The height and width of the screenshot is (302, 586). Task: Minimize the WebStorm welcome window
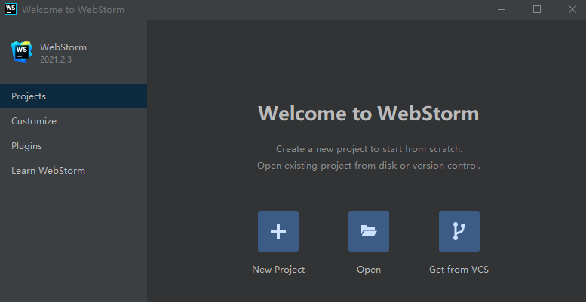502,9
